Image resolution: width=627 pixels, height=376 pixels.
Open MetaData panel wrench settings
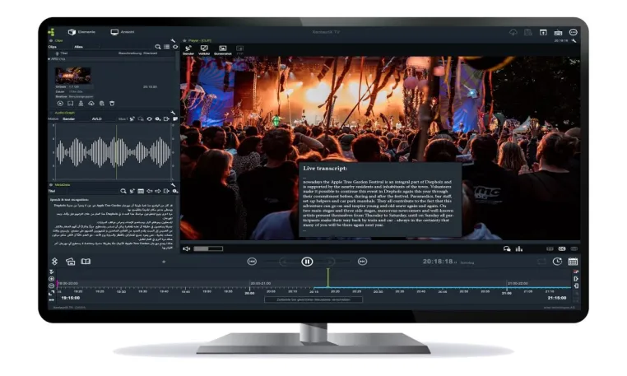(x=173, y=185)
